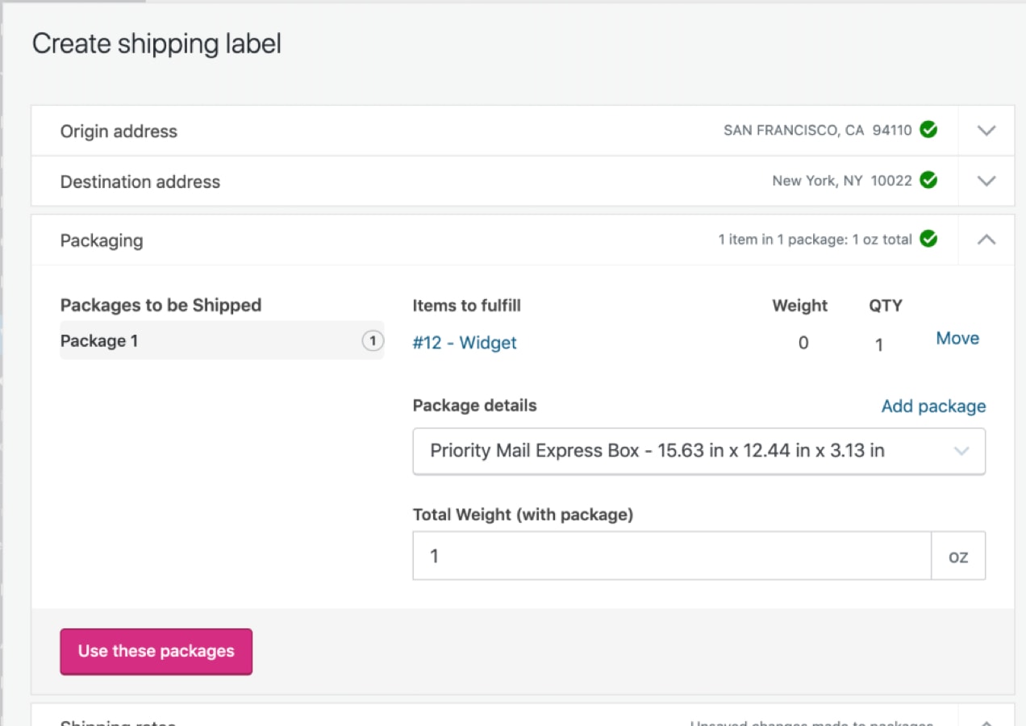Expand the Destination address section

pyautogui.click(x=986, y=181)
